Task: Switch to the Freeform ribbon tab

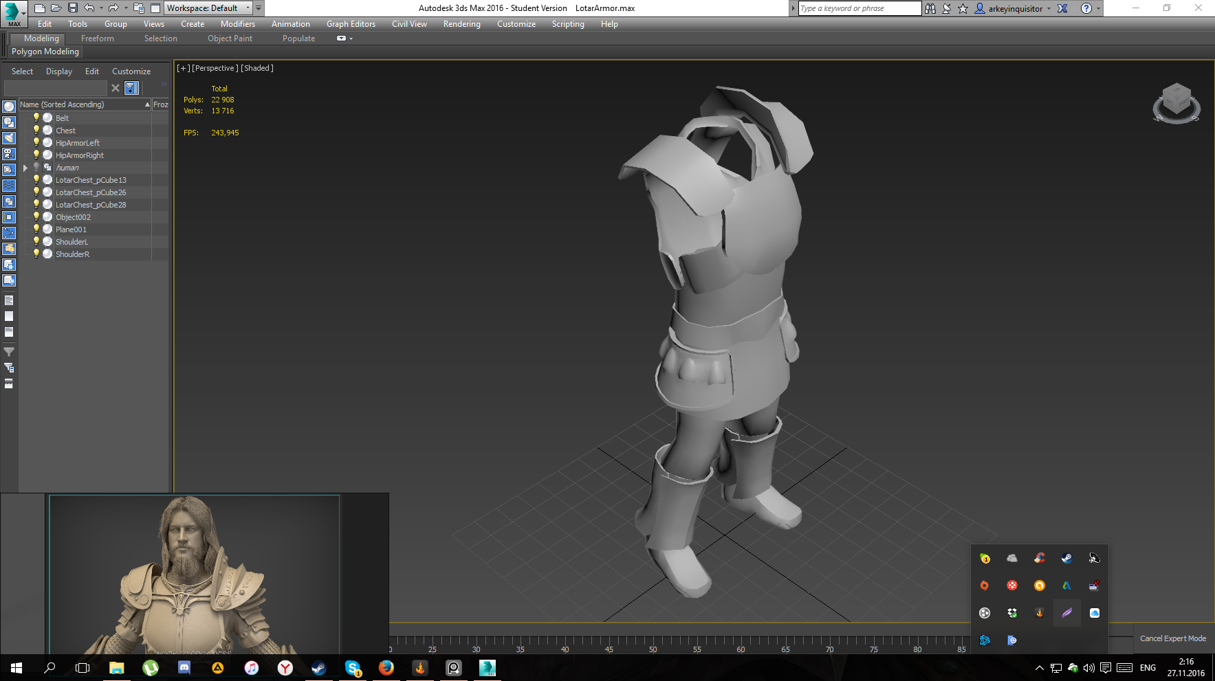Action: (x=98, y=38)
